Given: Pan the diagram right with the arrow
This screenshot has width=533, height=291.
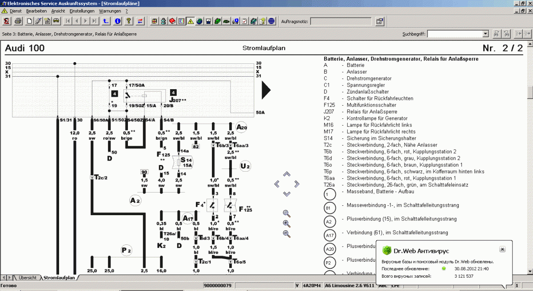Looking at the screenshot, I should (x=297, y=184).
